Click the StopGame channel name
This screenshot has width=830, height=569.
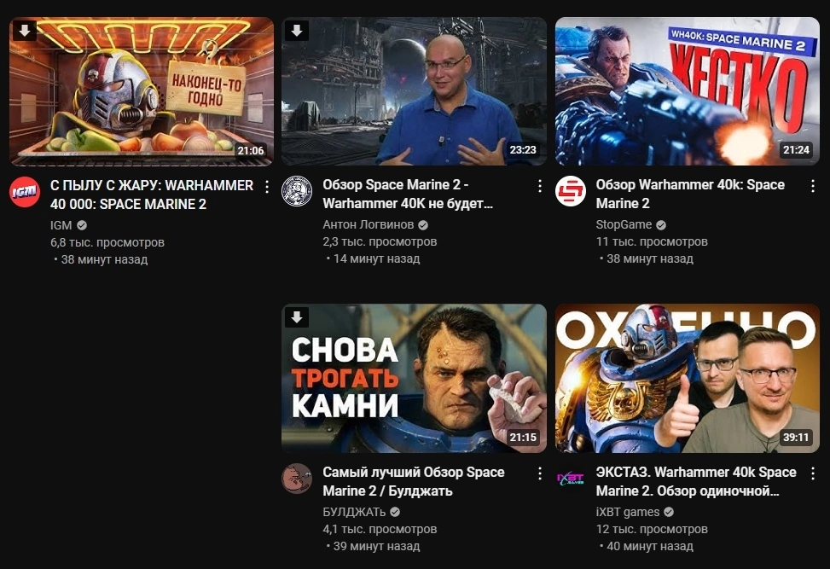click(x=624, y=224)
